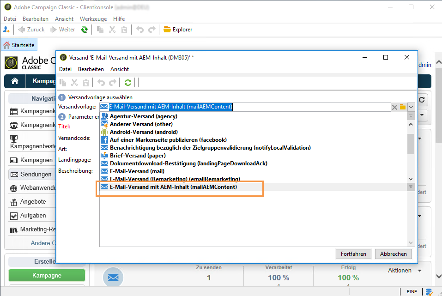The height and width of the screenshot is (296, 442).
Task: Toggle the Versandvorlage dropdown arrow
Action: point(411,107)
